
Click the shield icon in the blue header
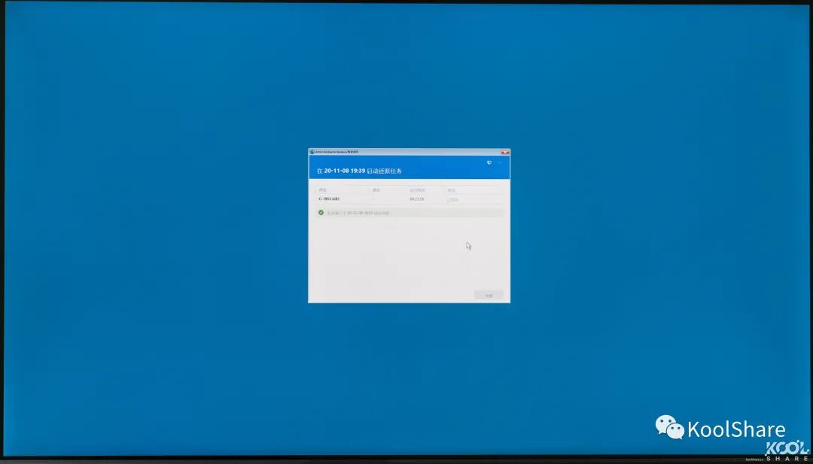point(489,162)
